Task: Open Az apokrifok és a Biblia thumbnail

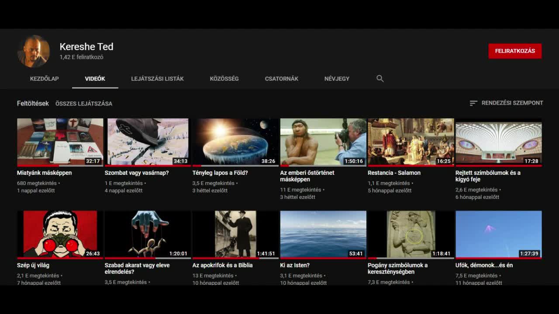Action: coord(235,235)
